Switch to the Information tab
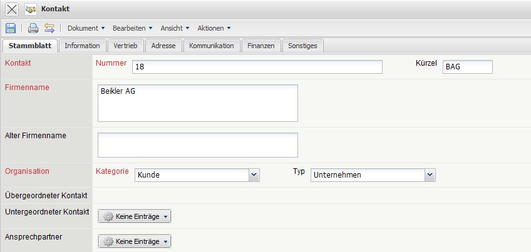 click(x=82, y=46)
